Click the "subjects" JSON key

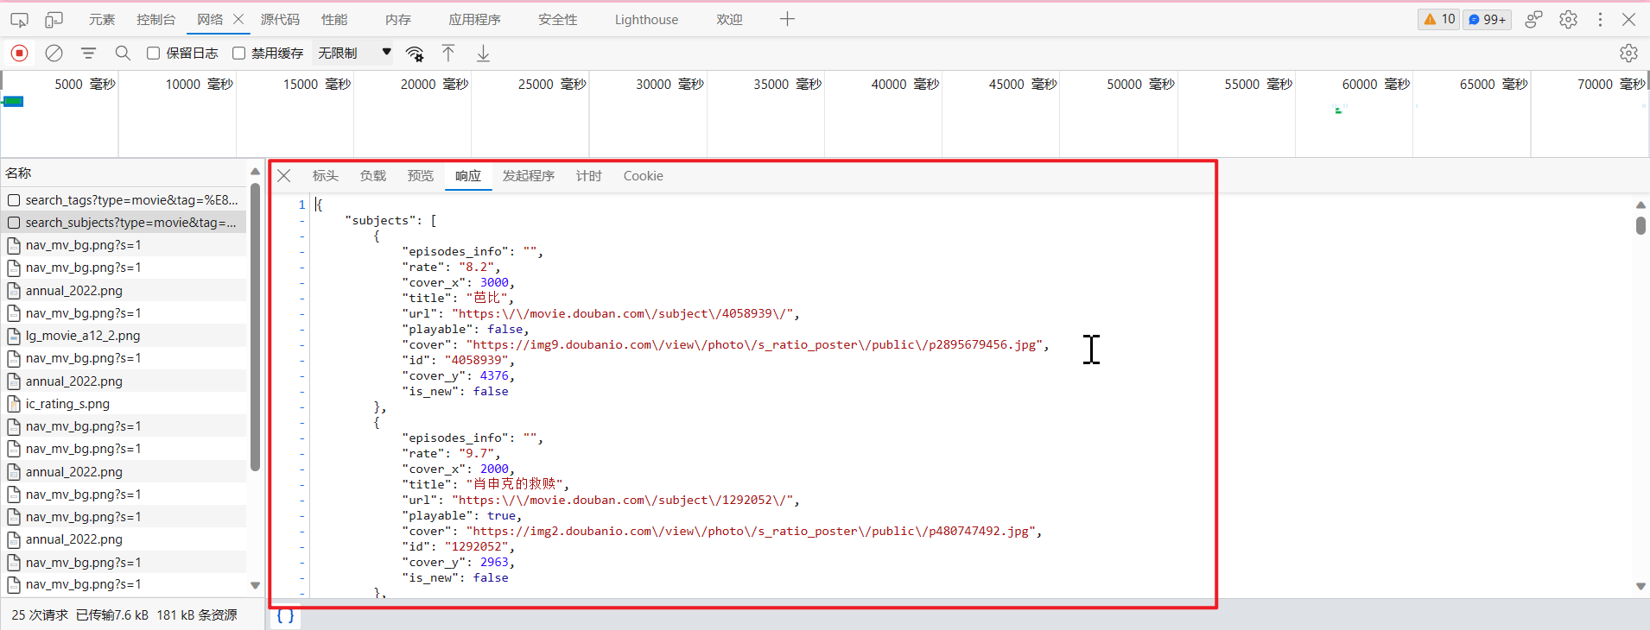pyautogui.click(x=384, y=221)
